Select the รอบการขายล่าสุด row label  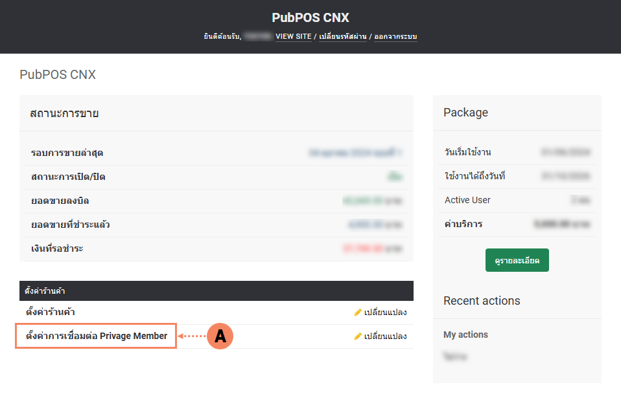pos(67,153)
